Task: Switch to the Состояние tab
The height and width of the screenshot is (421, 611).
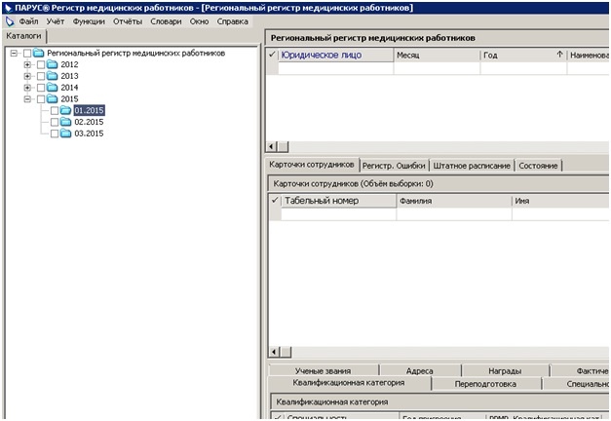Action: point(538,166)
